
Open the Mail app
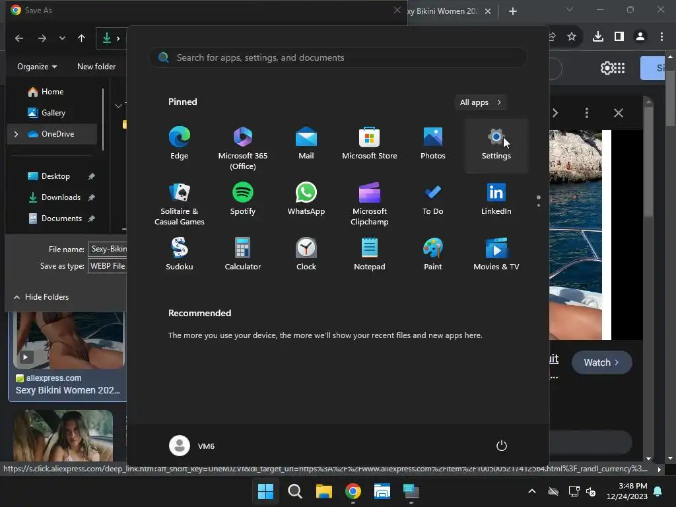306,143
